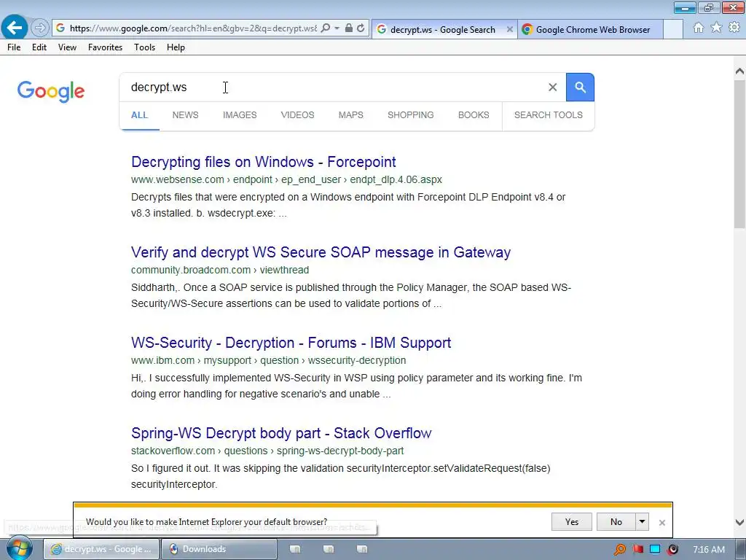Click the round red recorder tray icon

[672, 550]
